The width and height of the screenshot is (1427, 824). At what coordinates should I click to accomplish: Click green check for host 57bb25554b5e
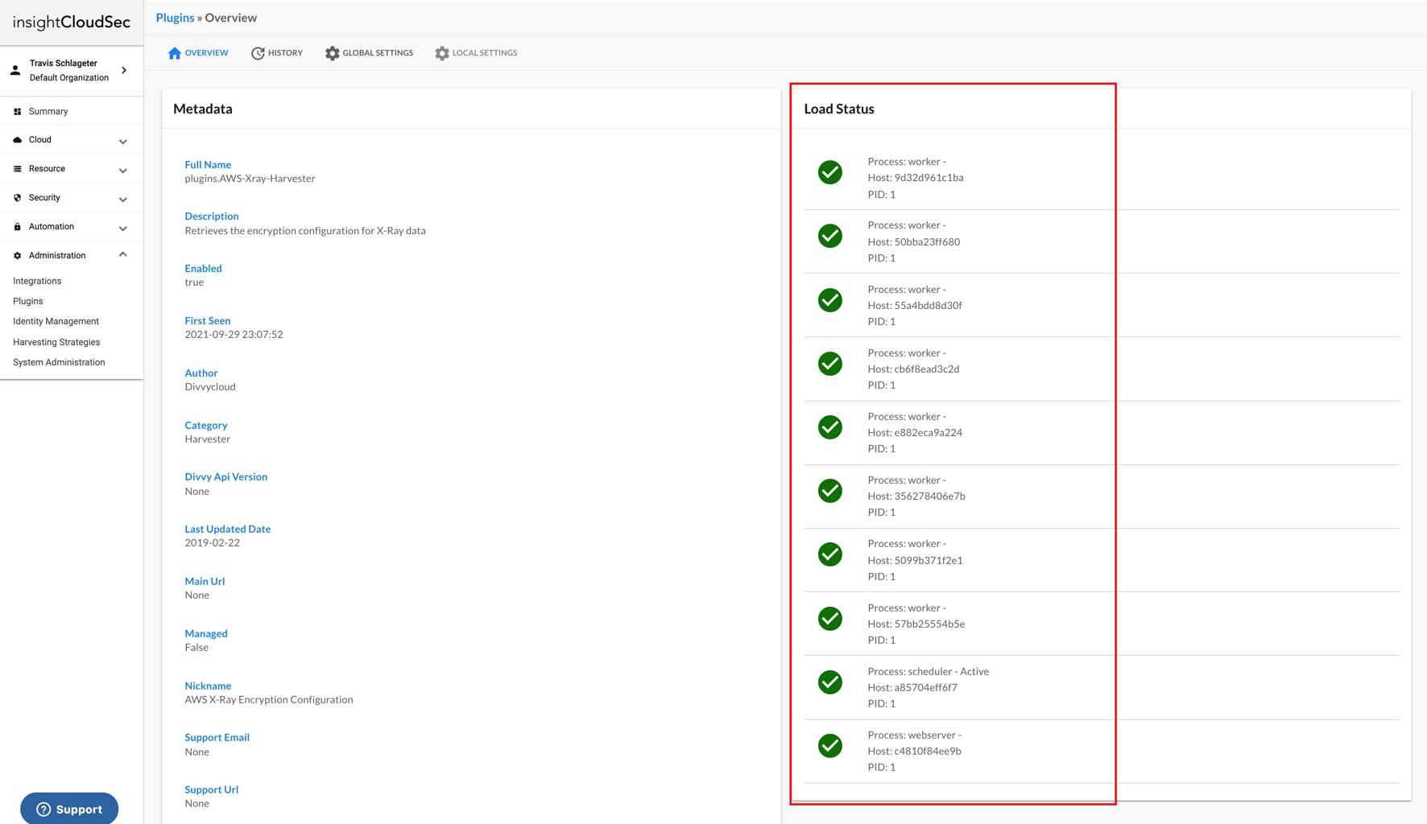(830, 619)
